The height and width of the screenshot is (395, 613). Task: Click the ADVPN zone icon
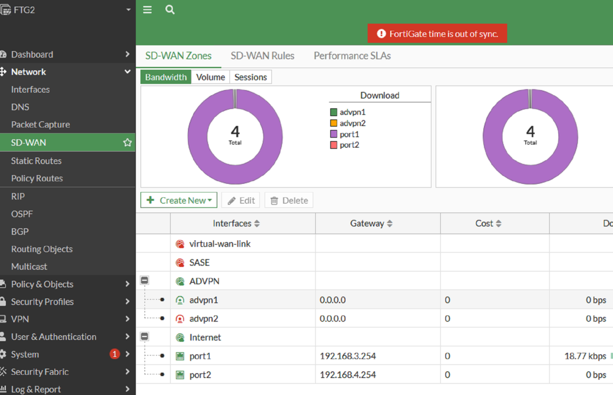pos(180,281)
